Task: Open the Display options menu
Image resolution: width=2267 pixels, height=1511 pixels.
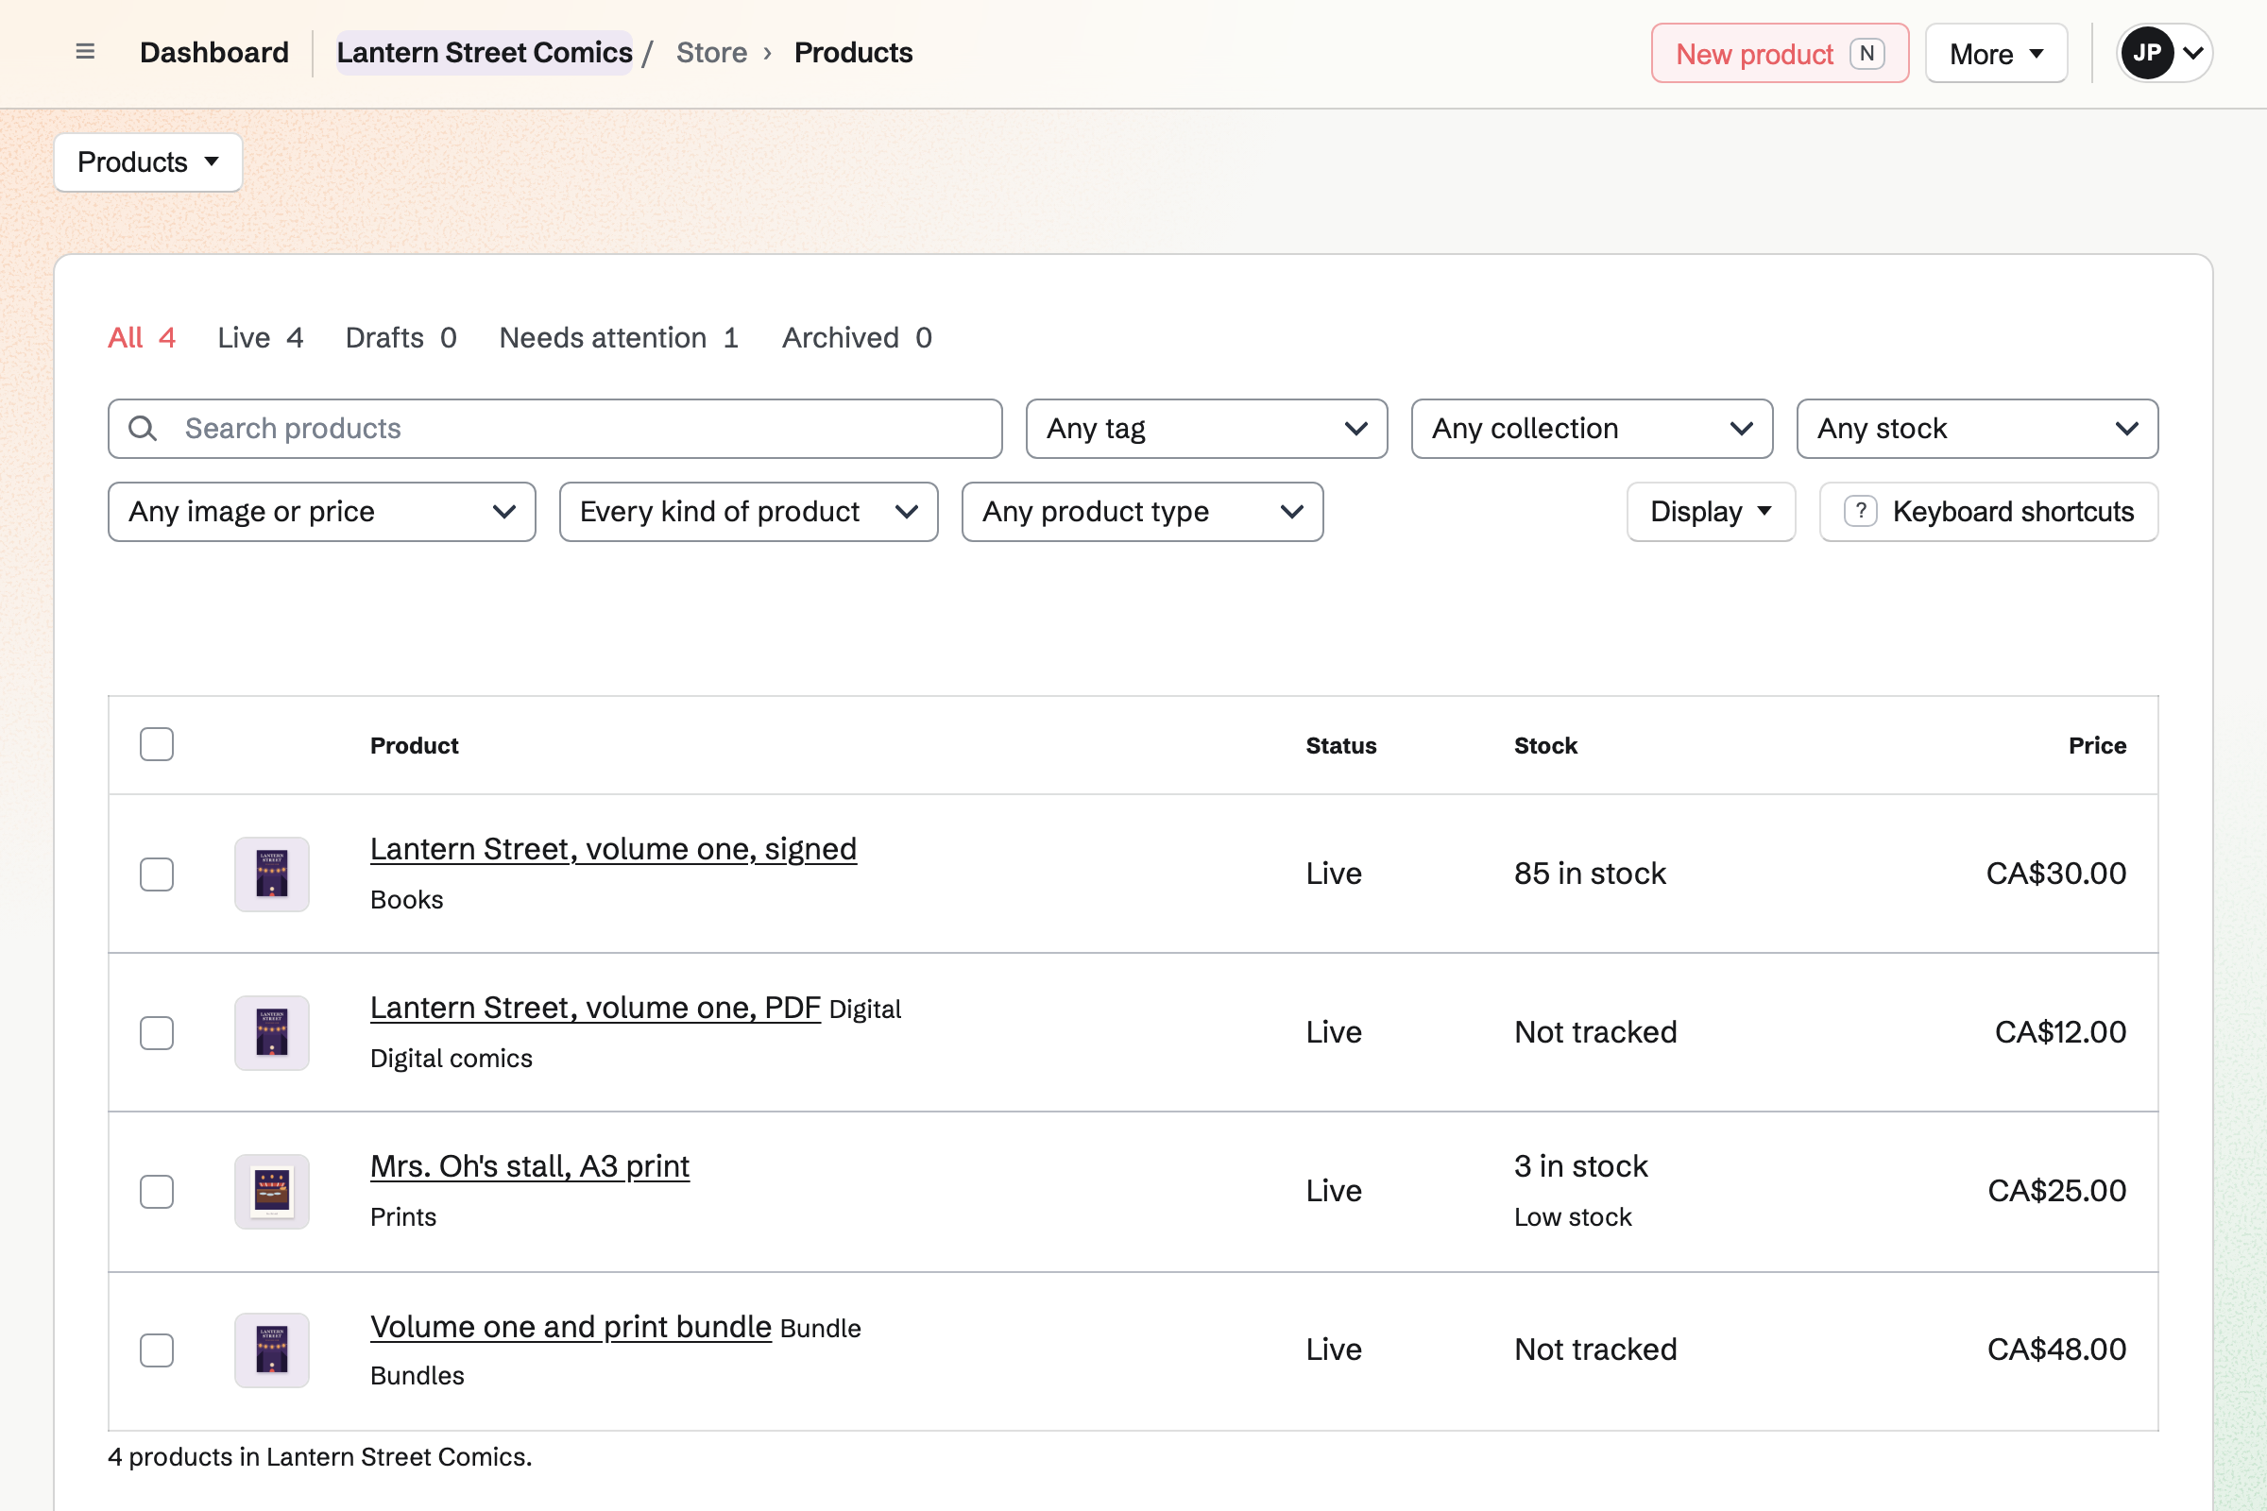Action: 1711,512
